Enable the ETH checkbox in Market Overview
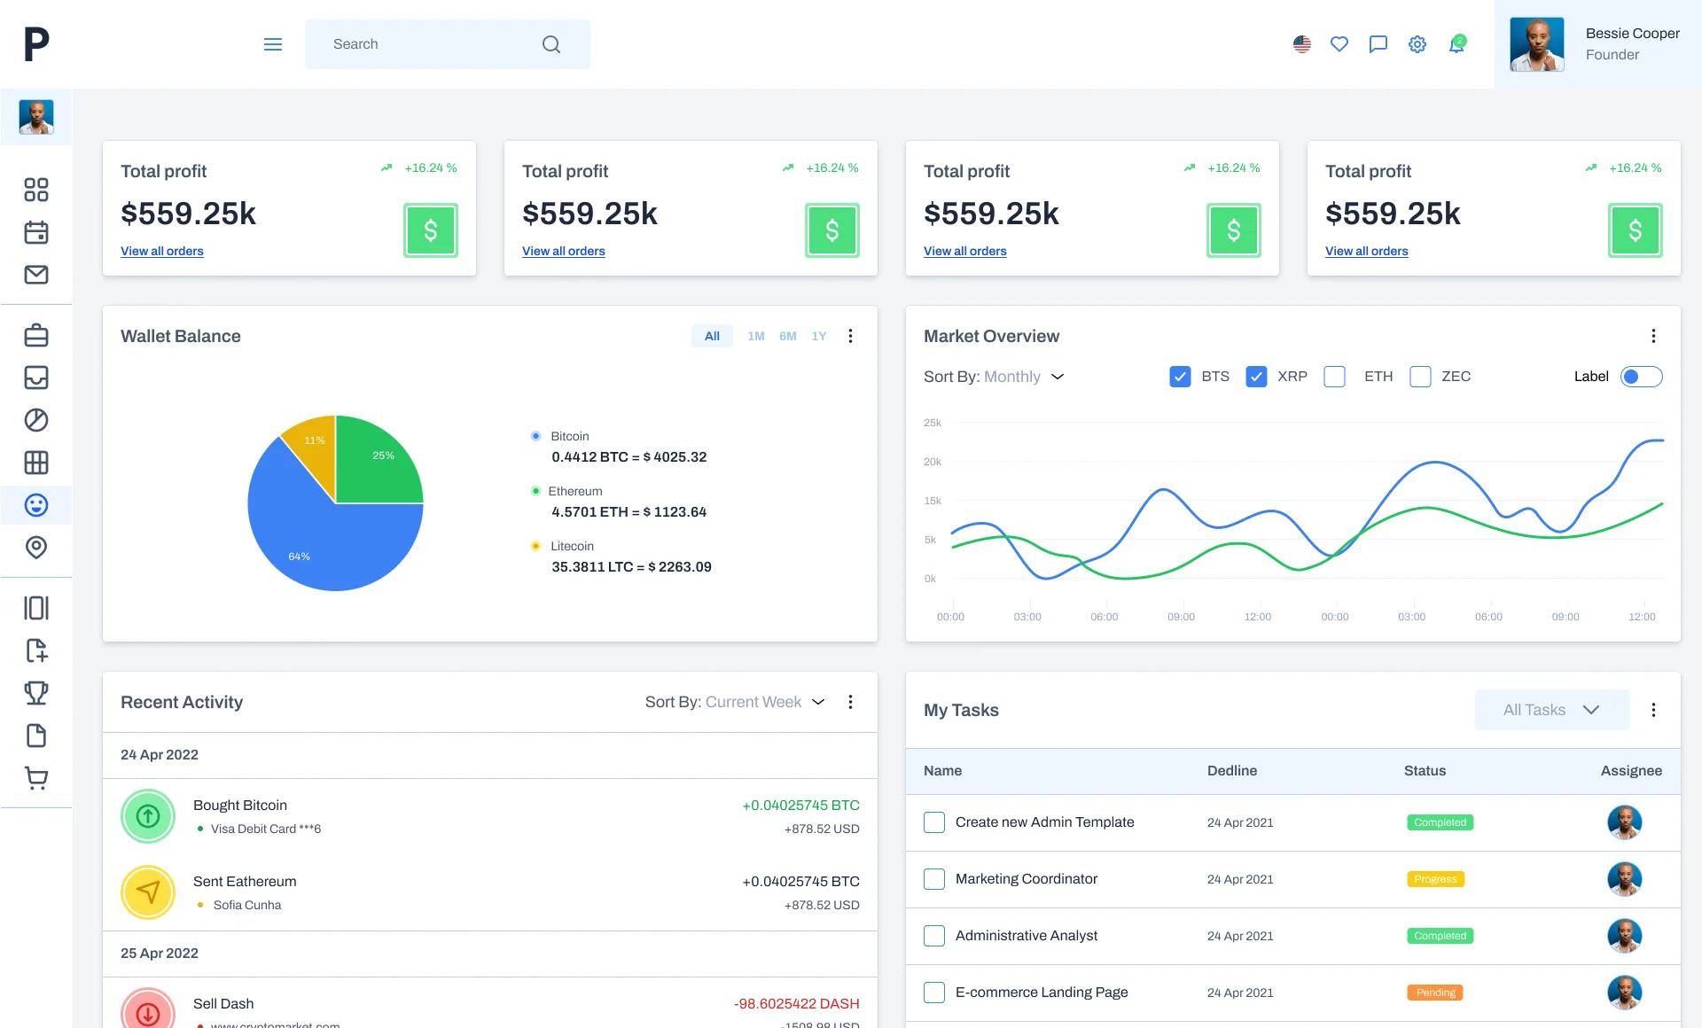 1334,377
